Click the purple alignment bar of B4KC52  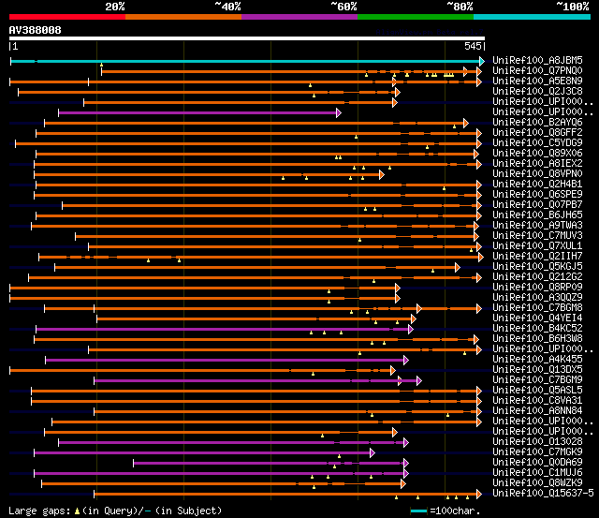[x=225, y=329]
